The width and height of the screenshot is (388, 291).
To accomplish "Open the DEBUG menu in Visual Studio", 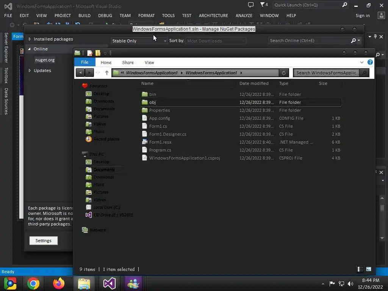I will click(x=105, y=15).
